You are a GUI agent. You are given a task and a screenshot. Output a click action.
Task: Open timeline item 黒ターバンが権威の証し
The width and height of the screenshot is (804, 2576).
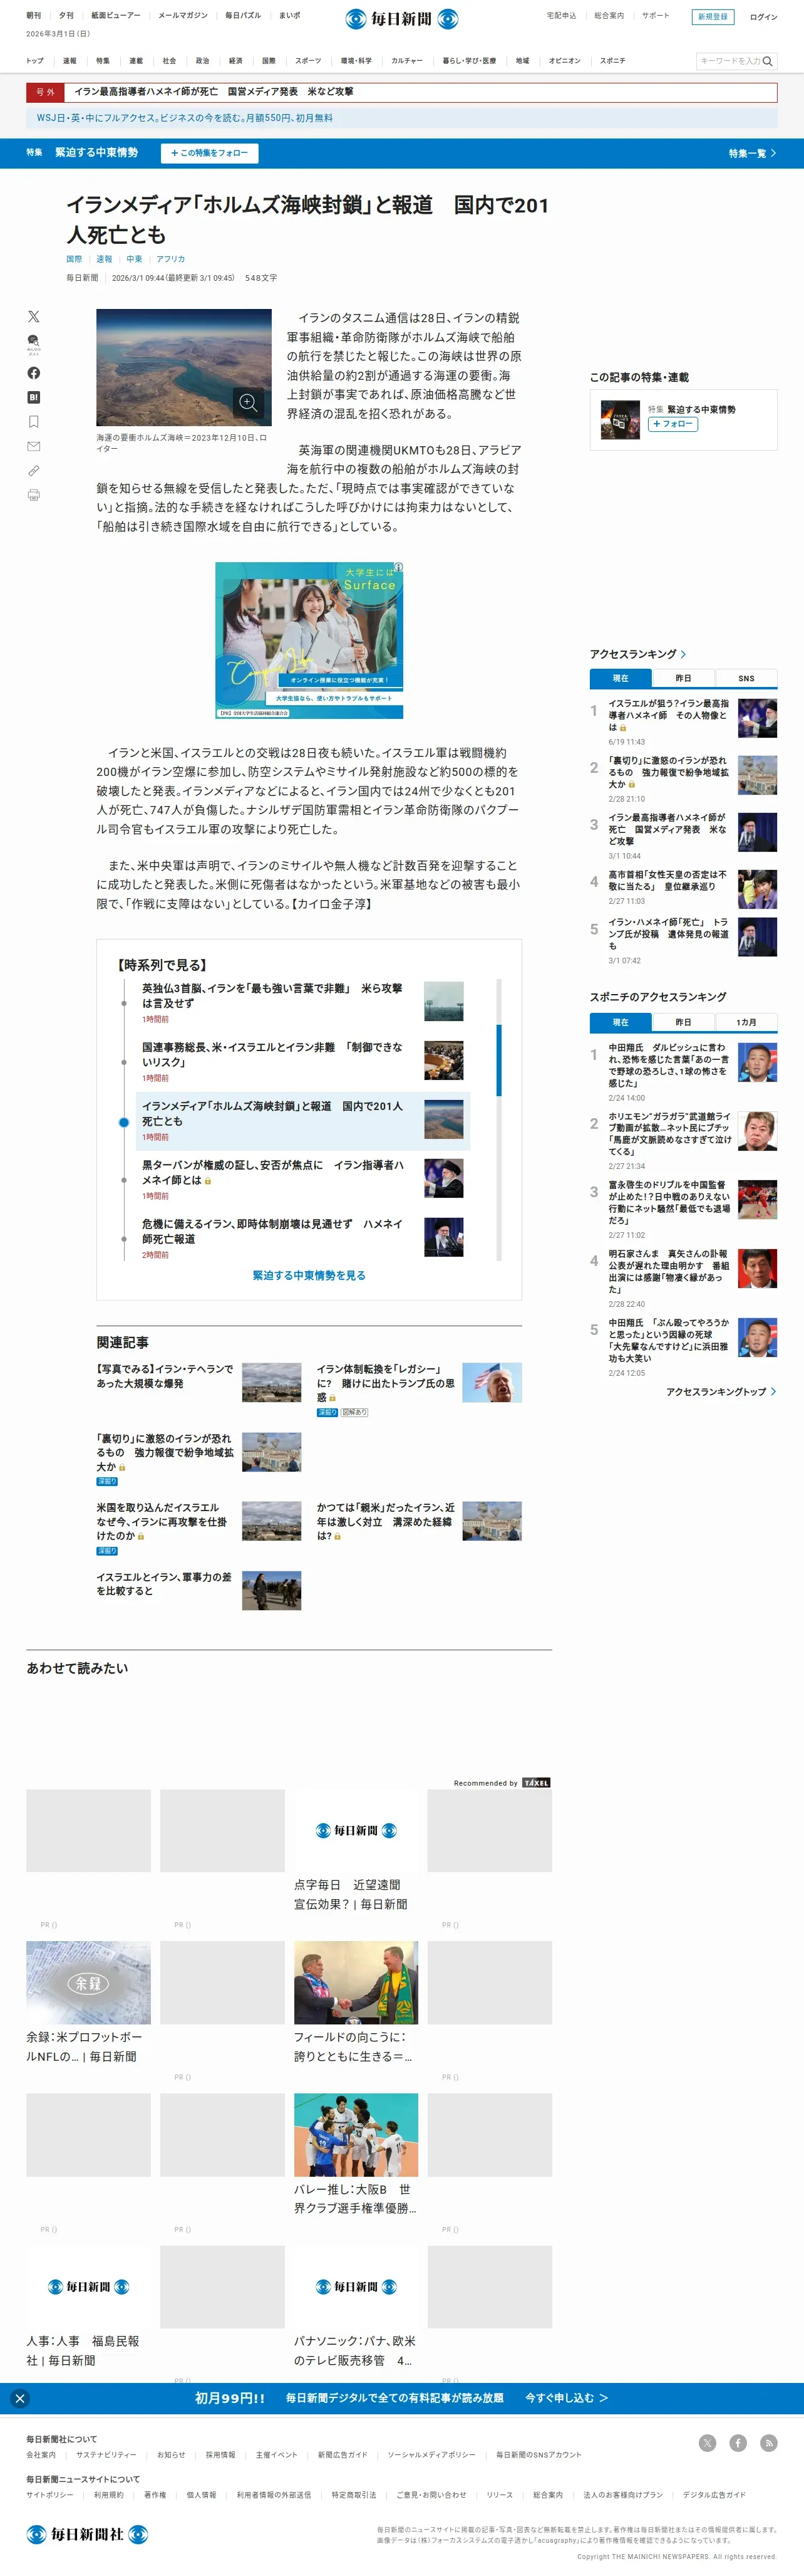[302, 1179]
